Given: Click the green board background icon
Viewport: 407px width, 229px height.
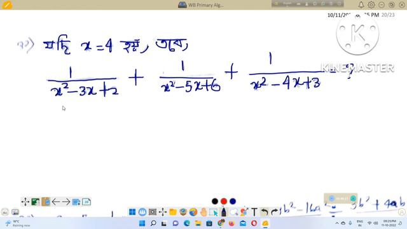Looking at the screenshot, I should point(36,202).
